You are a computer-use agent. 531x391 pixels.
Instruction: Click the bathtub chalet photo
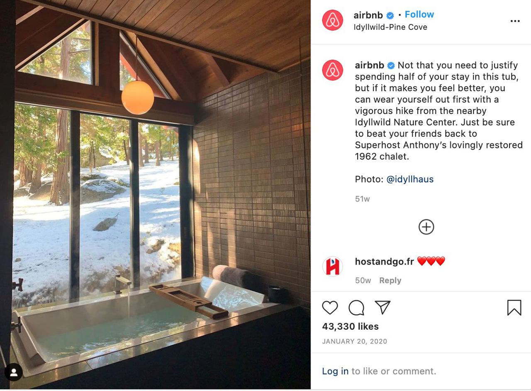(155, 194)
